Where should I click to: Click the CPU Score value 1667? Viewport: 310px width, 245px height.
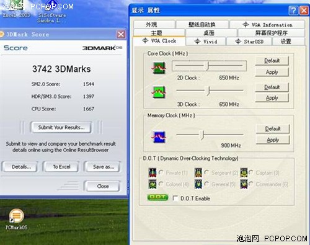tap(89, 109)
